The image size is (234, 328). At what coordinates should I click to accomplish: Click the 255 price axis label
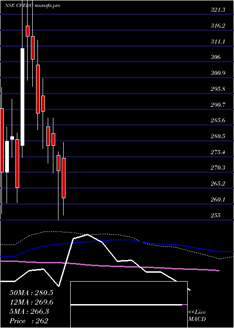coord(216,216)
